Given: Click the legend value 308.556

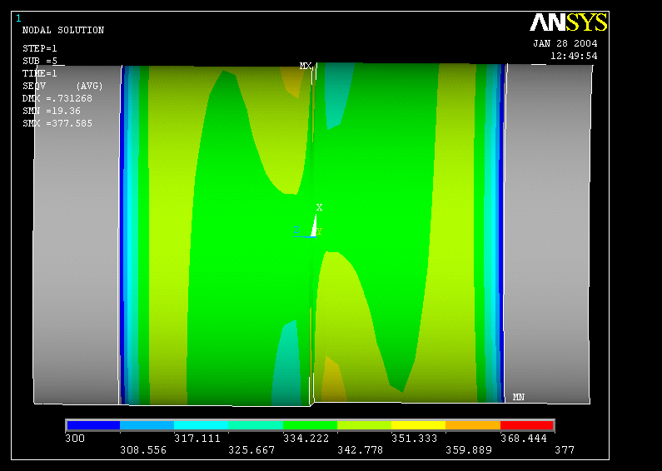Looking at the screenshot, I should pyautogui.click(x=143, y=450).
